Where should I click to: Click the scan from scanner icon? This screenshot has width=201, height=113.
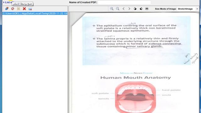[7, 8]
